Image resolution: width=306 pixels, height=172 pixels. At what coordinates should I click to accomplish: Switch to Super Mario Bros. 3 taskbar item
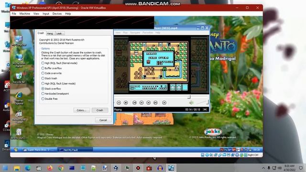40,150
